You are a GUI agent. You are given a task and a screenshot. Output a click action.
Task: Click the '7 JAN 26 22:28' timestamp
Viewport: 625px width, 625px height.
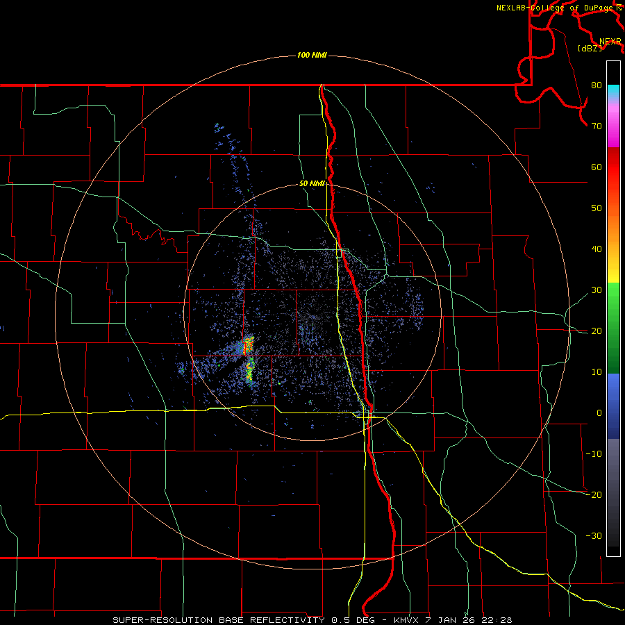pyautogui.click(x=469, y=620)
